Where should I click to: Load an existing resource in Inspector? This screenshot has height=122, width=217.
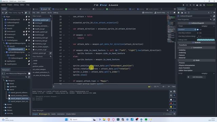(182, 13)
